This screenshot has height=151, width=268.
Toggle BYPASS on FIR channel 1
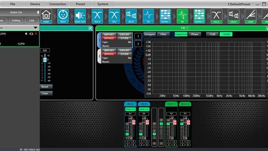[109, 38]
